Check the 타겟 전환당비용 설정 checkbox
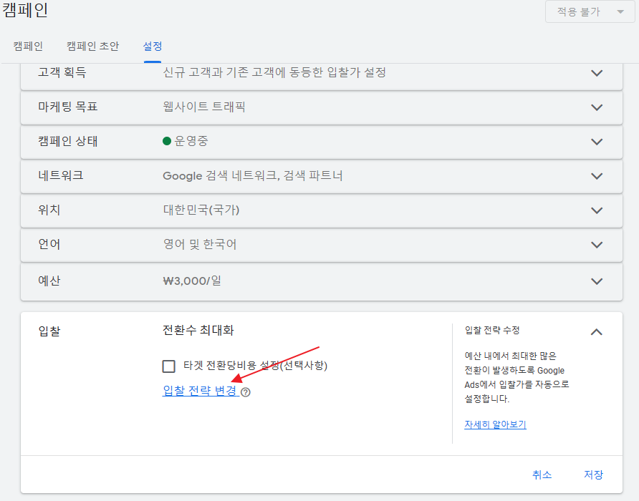 click(x=169, y=366)
